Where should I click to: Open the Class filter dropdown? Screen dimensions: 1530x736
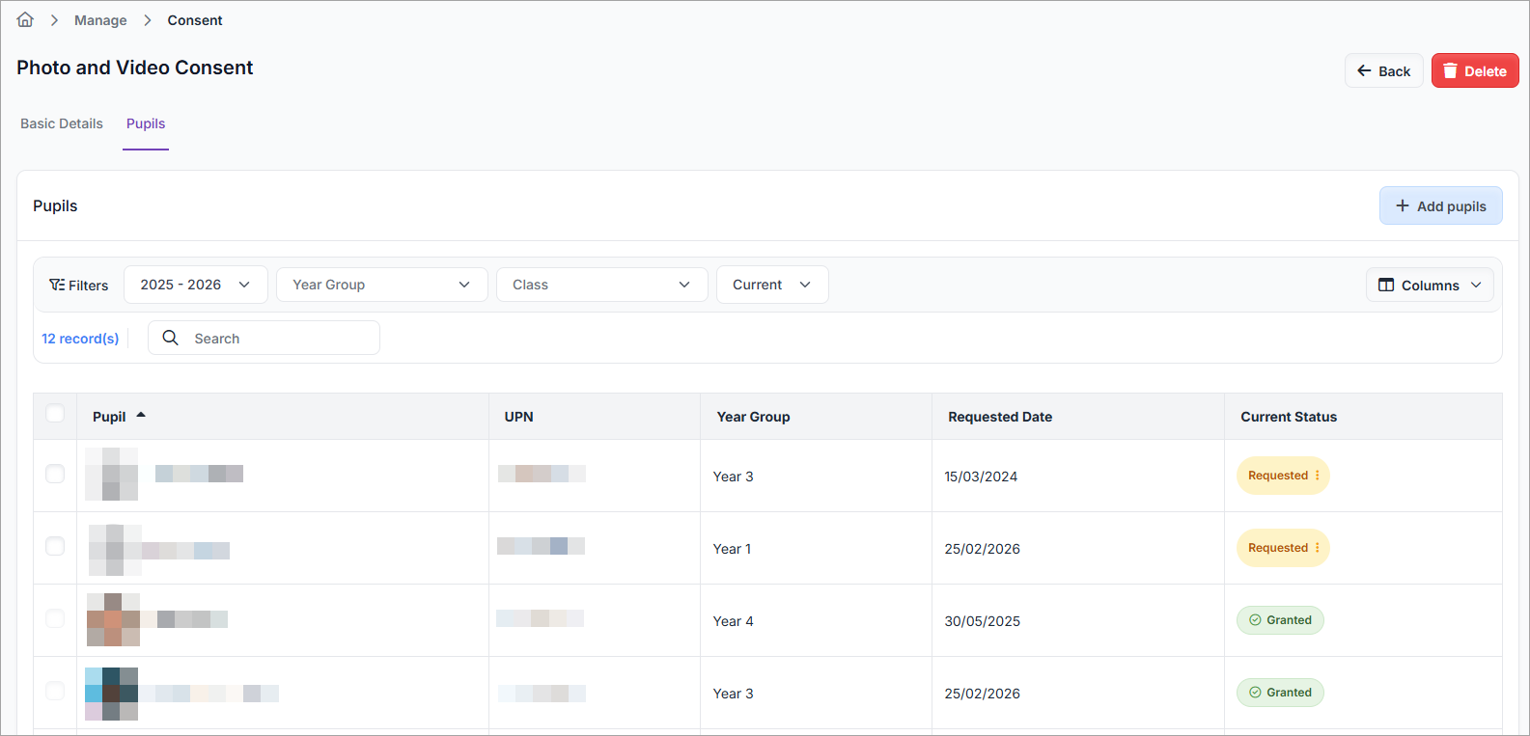point(601,286)
